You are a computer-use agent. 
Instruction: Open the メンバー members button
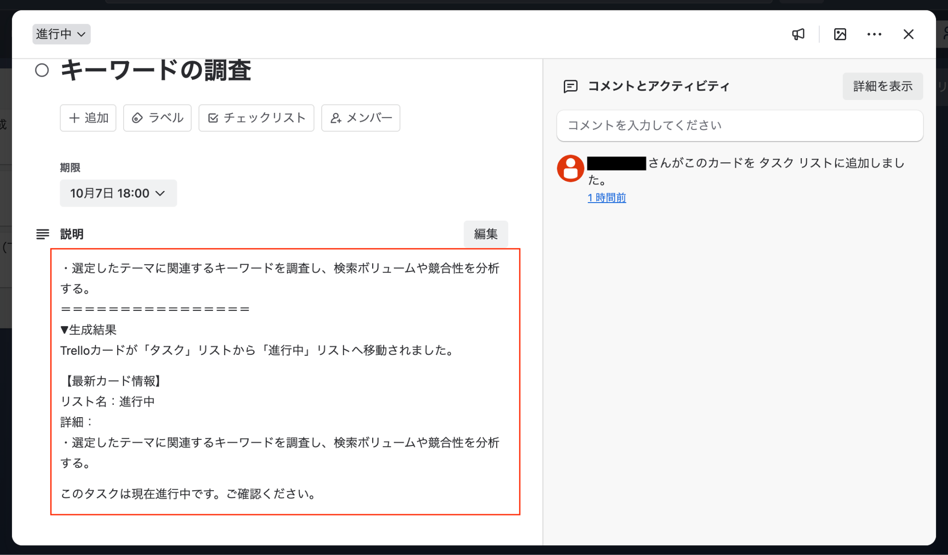[361, 118]
